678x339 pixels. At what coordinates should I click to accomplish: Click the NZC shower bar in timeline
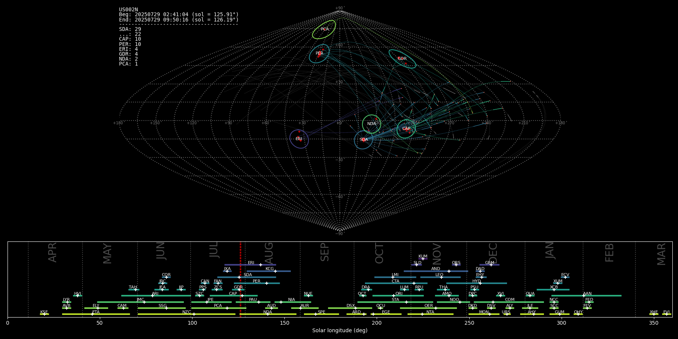pyautogui.click(x=186, y=314)
